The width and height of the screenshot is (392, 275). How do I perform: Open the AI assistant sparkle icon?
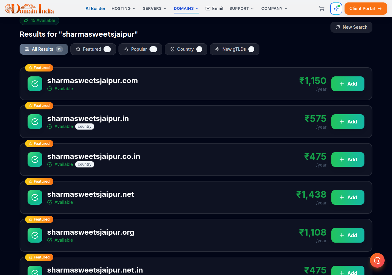coord(336,9)
